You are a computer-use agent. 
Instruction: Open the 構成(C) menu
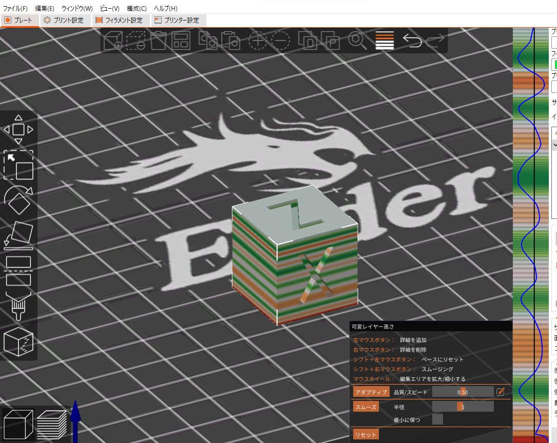pyautogui.click(x=137, y=8)
